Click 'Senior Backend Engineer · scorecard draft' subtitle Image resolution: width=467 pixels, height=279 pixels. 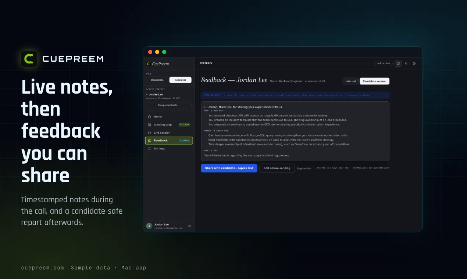coord(297,81)
